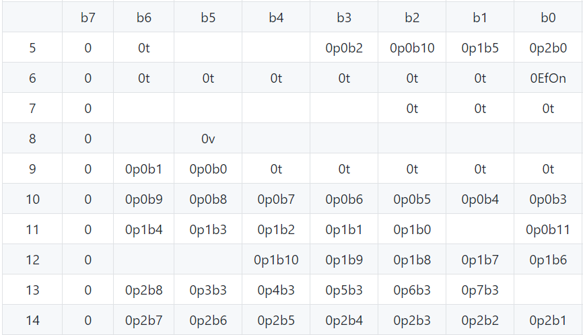Screen dimensions: 583x335
Task: Select the 0p7b3 cell in row 13
Action: pyautogui.click(x=480, y=291)
